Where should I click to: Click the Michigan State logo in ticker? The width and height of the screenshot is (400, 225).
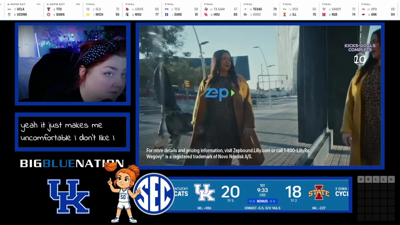pyautogui.click(x=127, y=14)
